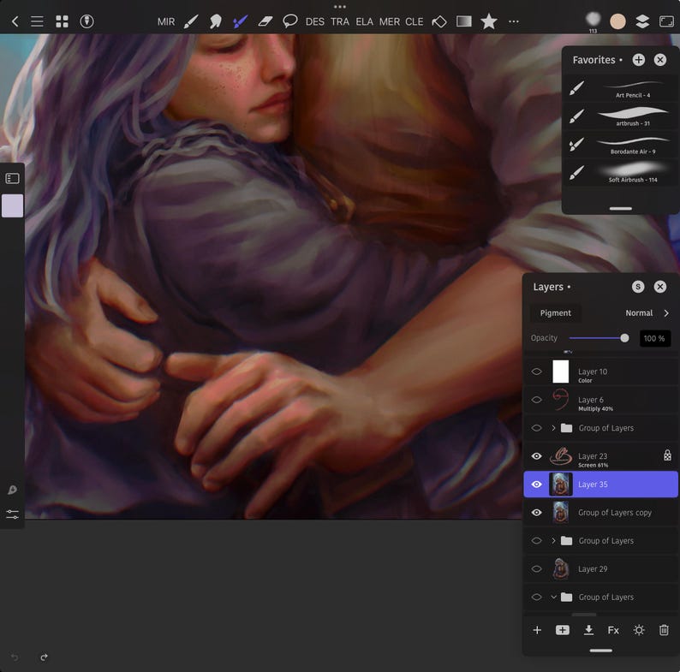This screenshot has height=672, width=680.
Task: Show Layer 10 by toggling its eye
Action: tap(536, 372)
